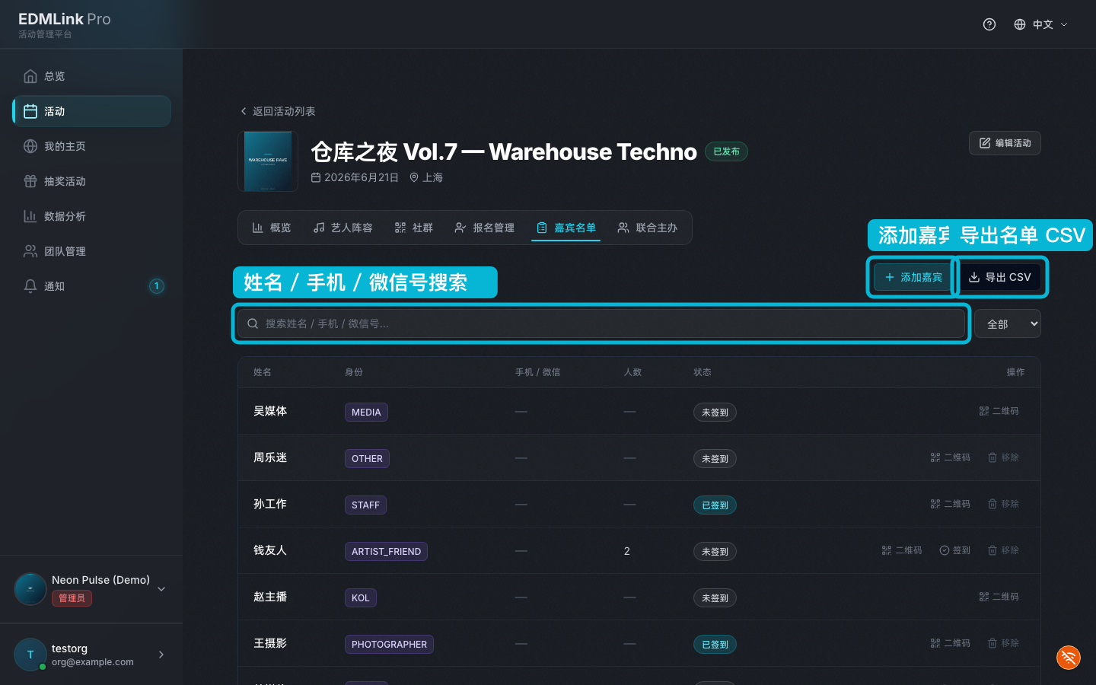Open 我的主页 sidebar item
The width and height of the screenshot is (1096, 685).
tap(91, 146)
